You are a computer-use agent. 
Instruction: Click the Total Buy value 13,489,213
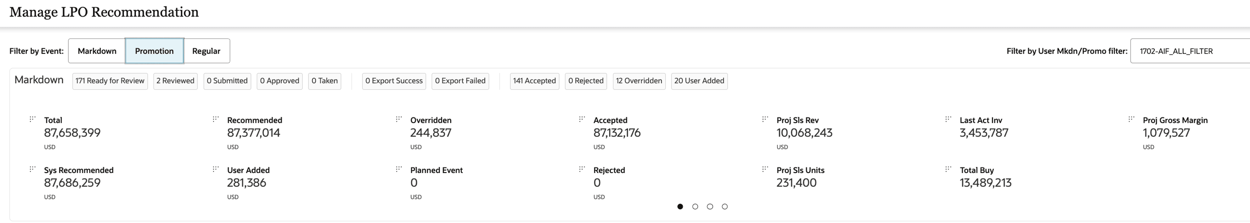pyautogui.click(x=986, y=183)
